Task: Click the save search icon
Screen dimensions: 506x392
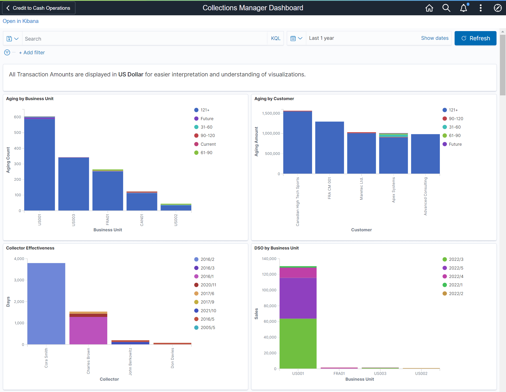Action: tap(9, 38)
